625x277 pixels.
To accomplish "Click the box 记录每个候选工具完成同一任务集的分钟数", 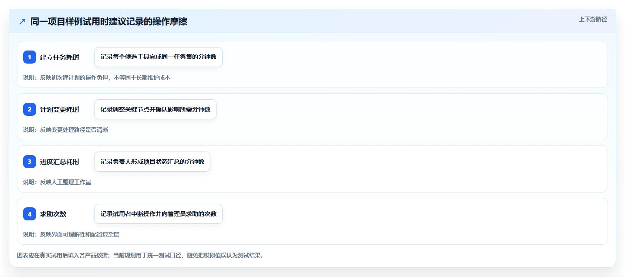I will 159,57.
